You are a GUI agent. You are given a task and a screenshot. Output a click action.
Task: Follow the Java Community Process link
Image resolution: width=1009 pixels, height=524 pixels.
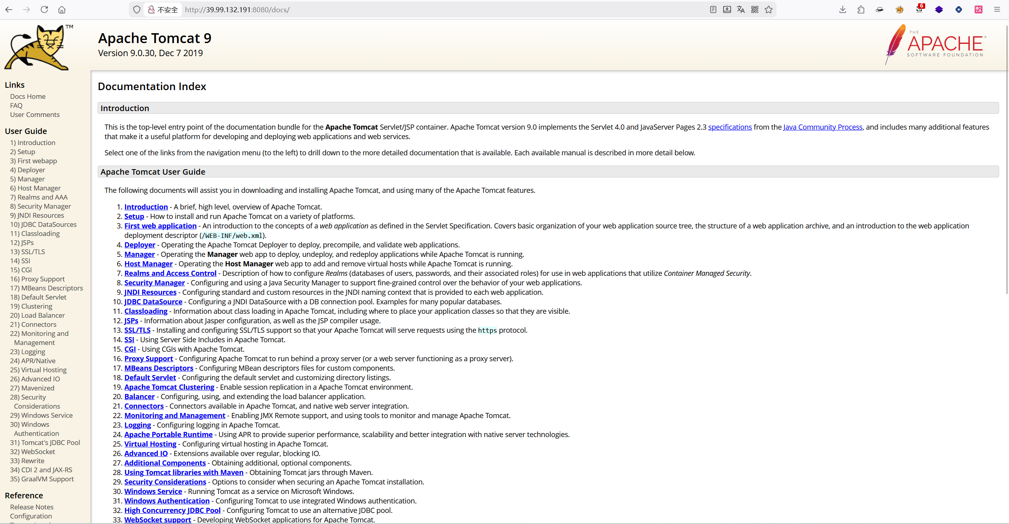[x=822, y=127]
